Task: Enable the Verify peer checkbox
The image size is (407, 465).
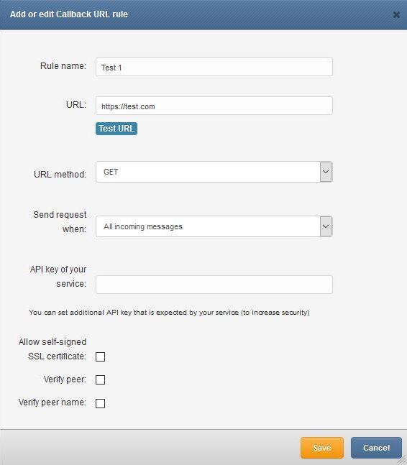Action: click(x=100, y=379)
